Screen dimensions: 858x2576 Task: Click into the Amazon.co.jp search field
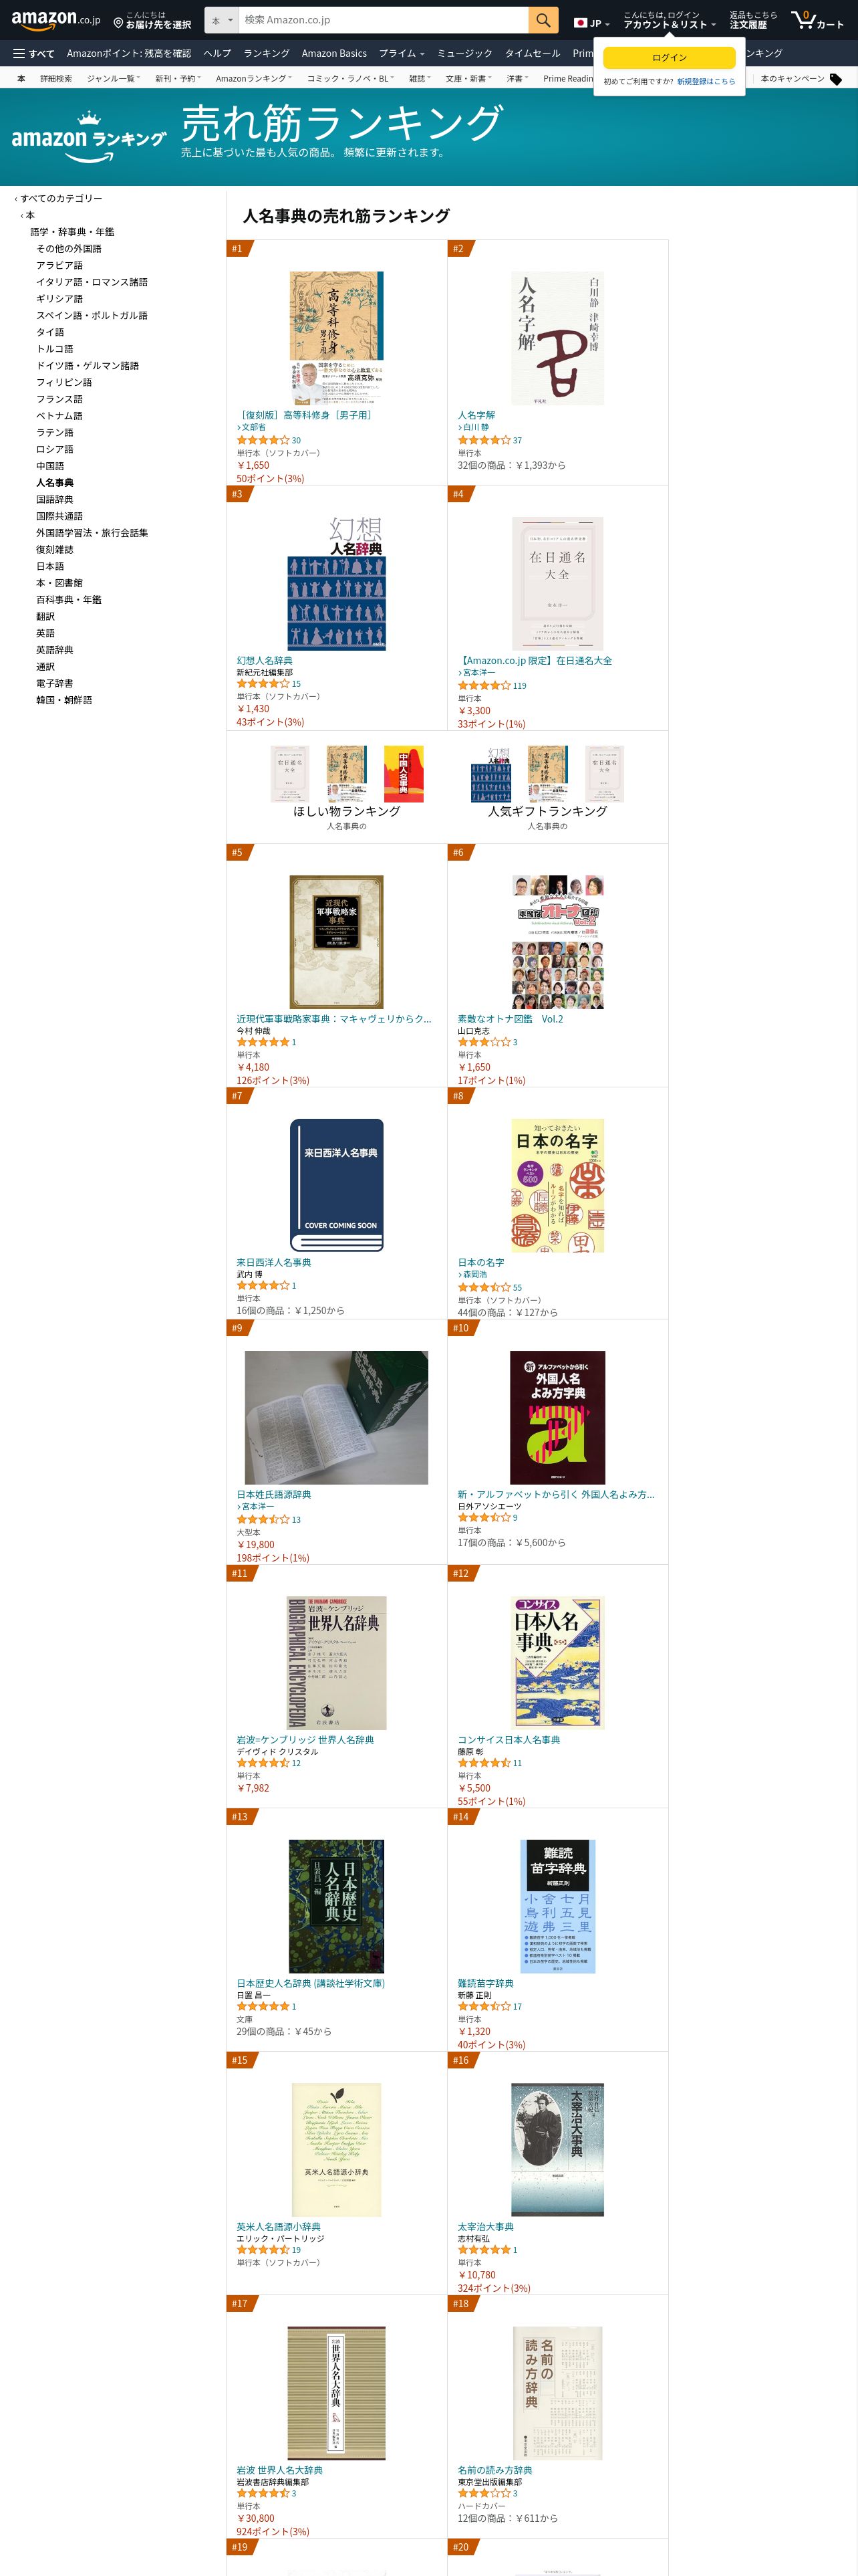point(384,20)
